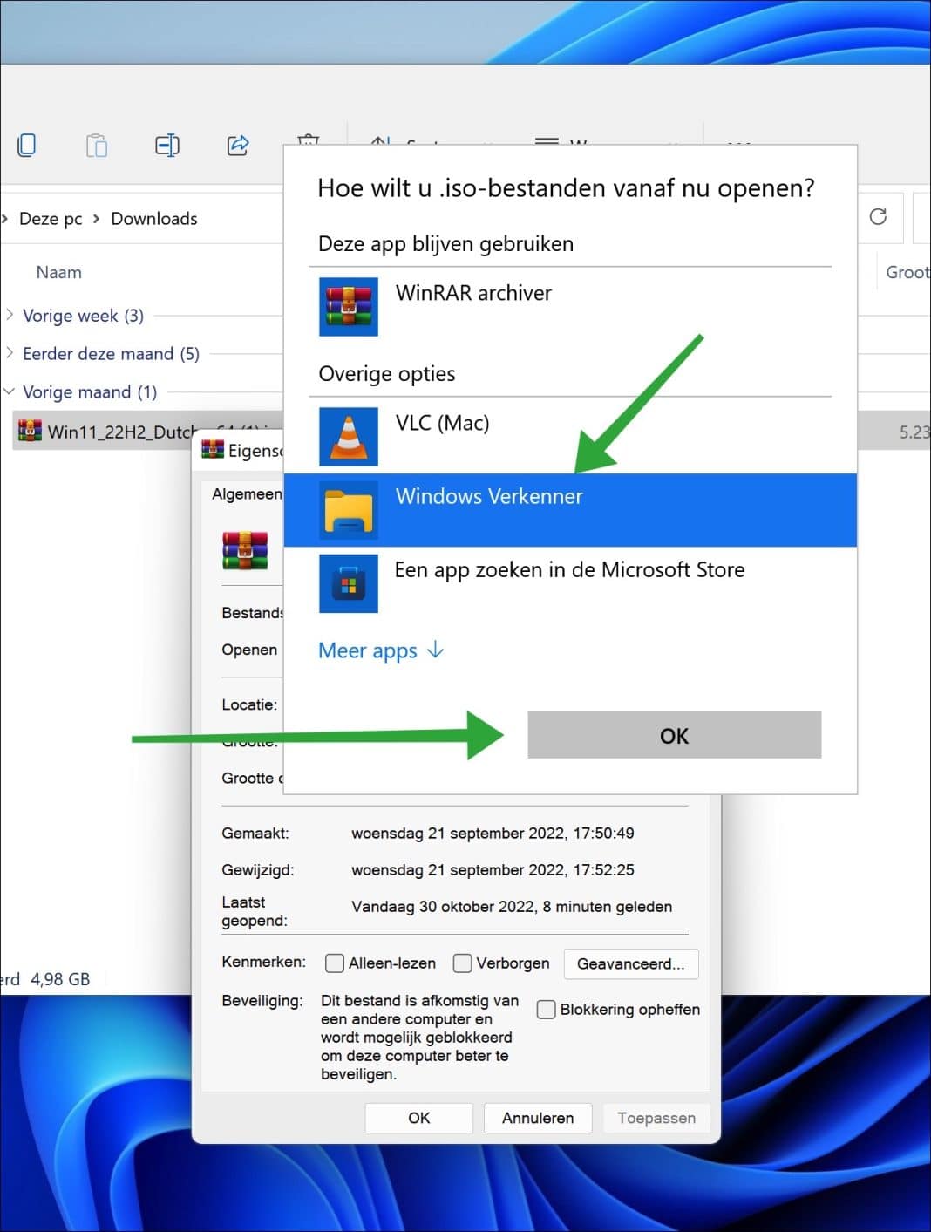The width and height of the screenshot is (931, 1232).
Task: Collapse the Vorige maand group
Action: click(10, 391)
